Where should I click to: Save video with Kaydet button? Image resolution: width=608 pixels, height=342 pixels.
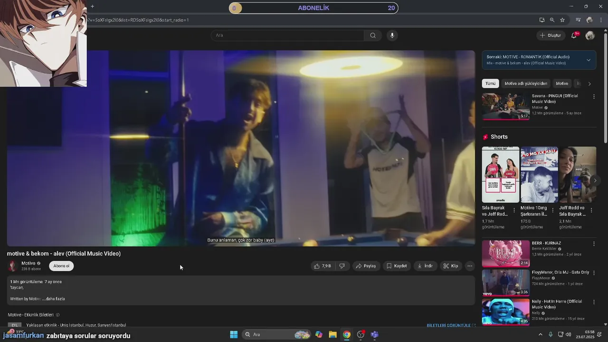tap(396, 266)
